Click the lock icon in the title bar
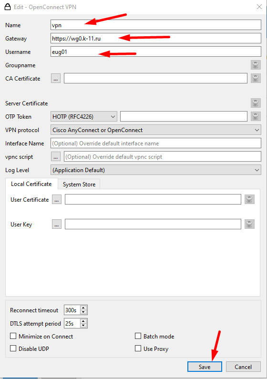The width and height of the screenshot is (267, 379). tap(8, 7)
